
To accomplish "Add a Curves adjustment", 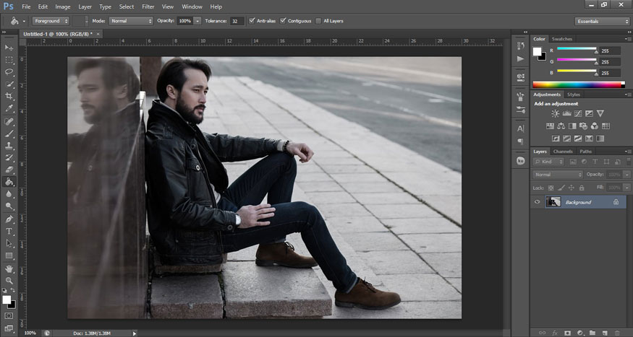I will pyautogui.click(x=578, y=114).
